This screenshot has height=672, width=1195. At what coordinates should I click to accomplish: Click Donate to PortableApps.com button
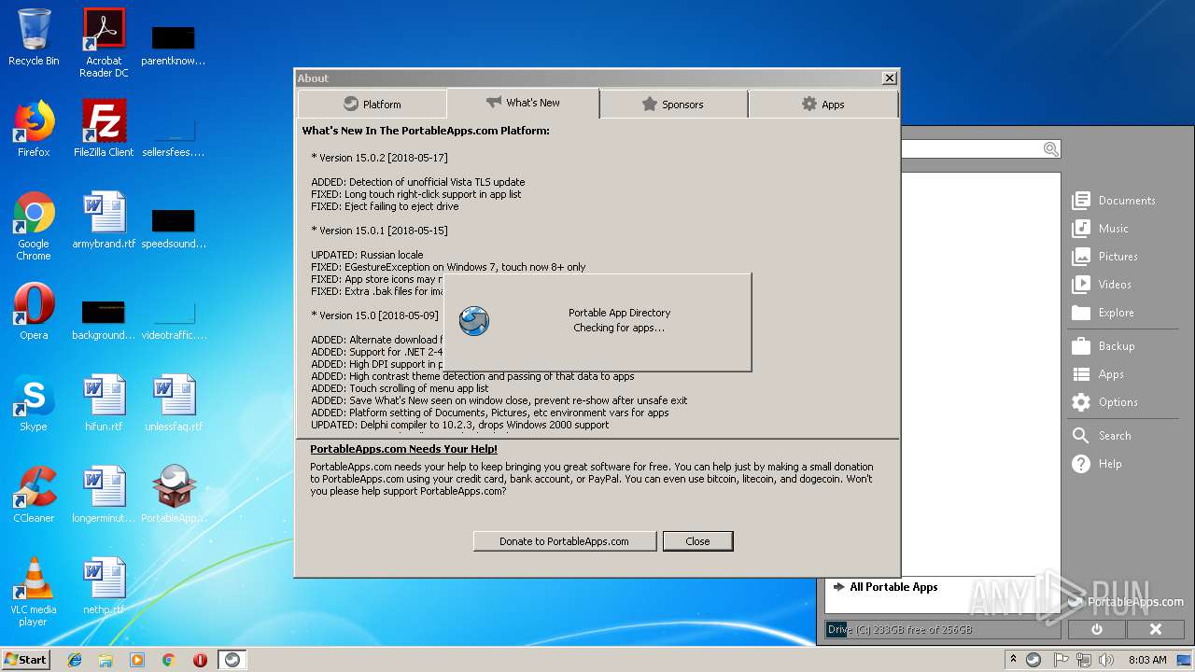(x=564, y=541)
